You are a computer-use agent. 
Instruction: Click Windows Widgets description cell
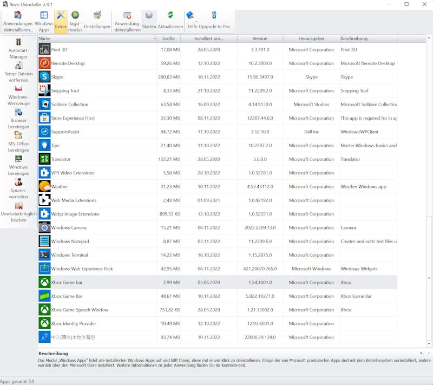tap(359, 269)
